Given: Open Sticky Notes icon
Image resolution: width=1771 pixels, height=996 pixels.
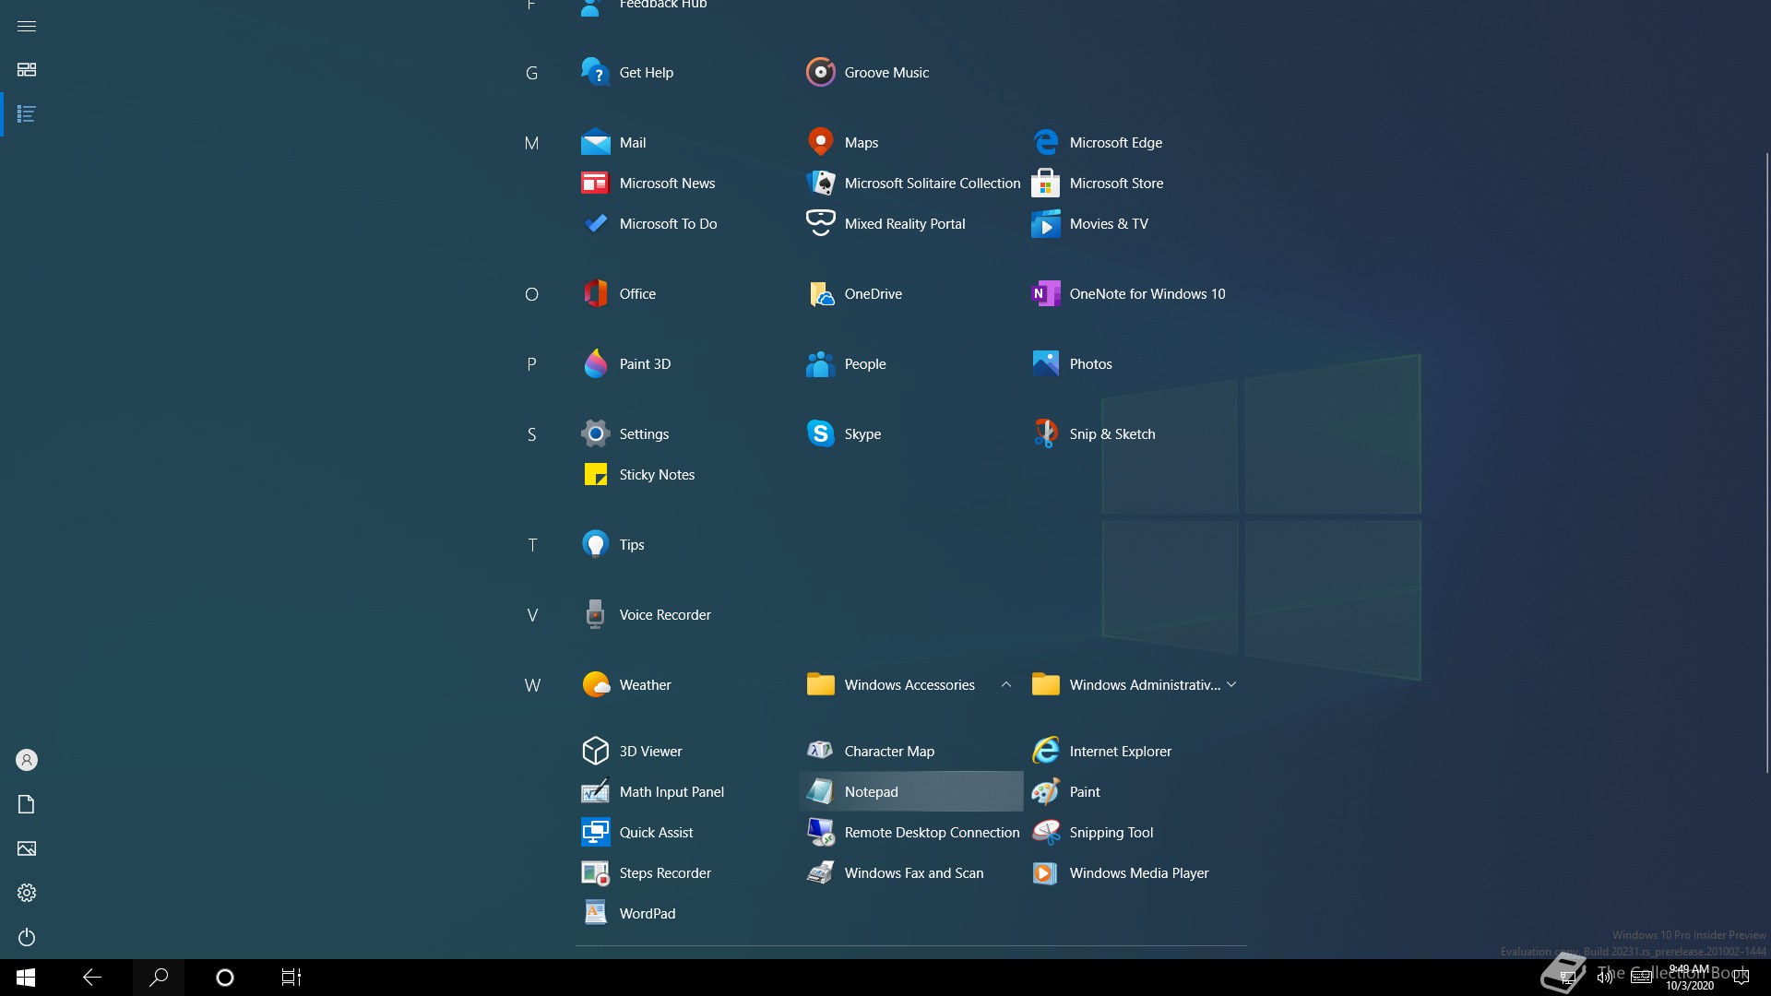Looking at the screenshot, I should (595, 474).
